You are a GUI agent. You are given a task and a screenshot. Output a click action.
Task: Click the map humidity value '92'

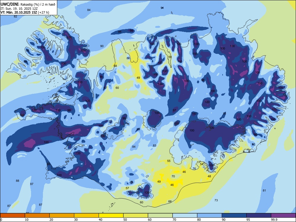[254, 144]
